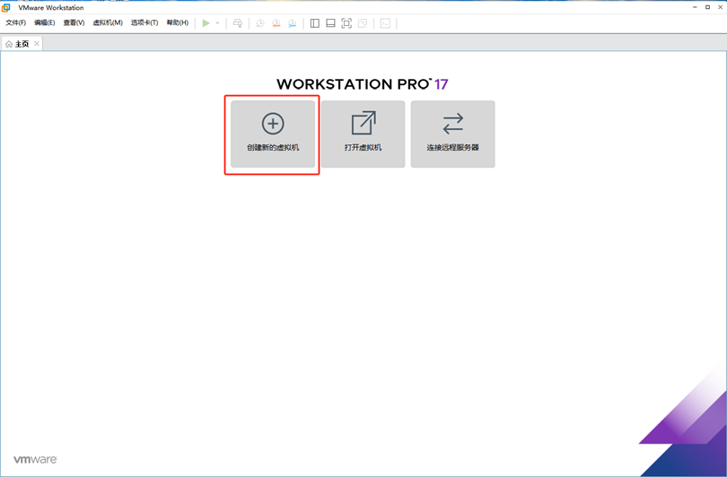Screen dimensions: 727x477
Task: Close the 主页 tab
Action: click(x=37, y=44)
